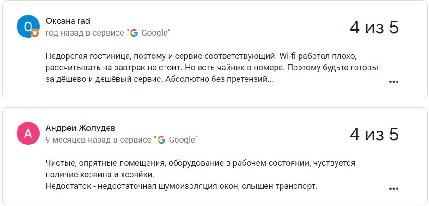Click the line starting "Чистые, опрятные помещения"
This screenshot has width=429, height=206.
point(200,163)
